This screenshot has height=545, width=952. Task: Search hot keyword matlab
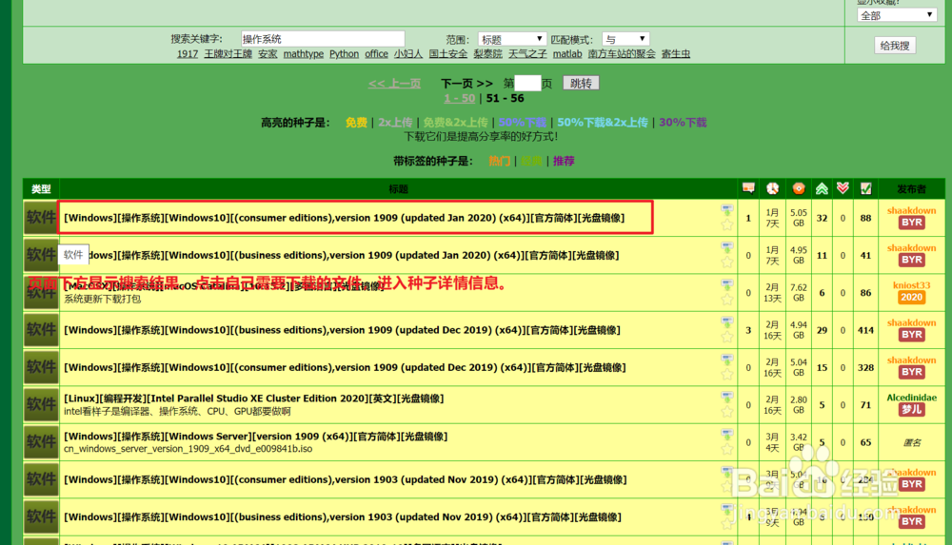point(567,54)
